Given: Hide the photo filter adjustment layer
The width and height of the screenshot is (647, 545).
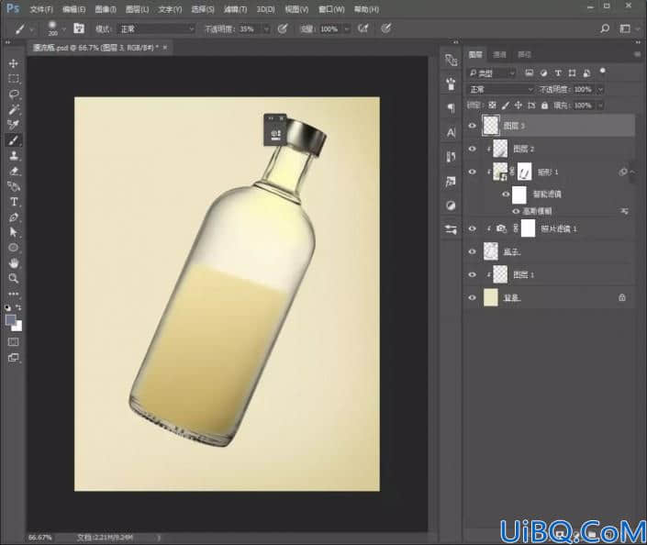Looking at the screenshot, I should pos(473,228).
